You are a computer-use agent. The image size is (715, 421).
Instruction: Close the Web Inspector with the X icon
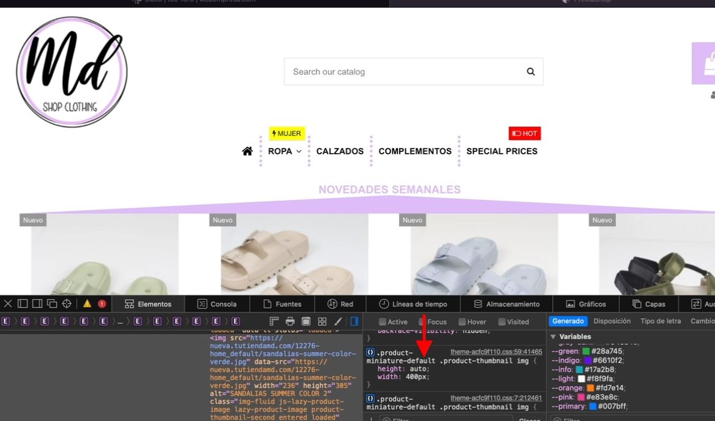click(8, 304)
